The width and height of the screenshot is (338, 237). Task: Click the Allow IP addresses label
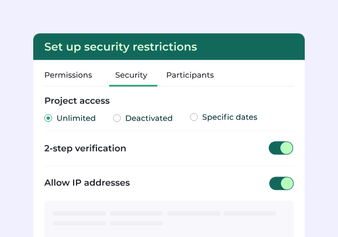tap(87, 183)
